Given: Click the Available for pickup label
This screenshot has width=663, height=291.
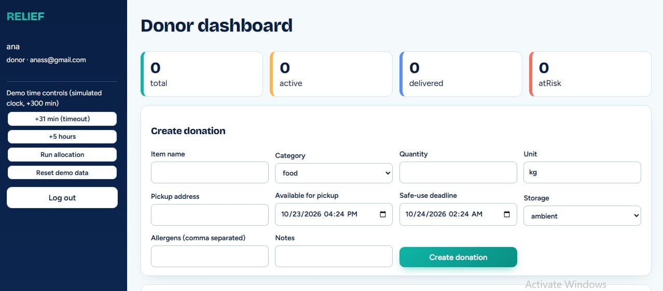Looking at the screenshot, I should pos(307,195).
